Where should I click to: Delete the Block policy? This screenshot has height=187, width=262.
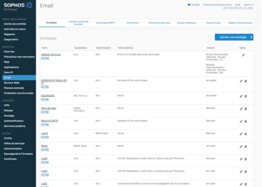(246, 147)
